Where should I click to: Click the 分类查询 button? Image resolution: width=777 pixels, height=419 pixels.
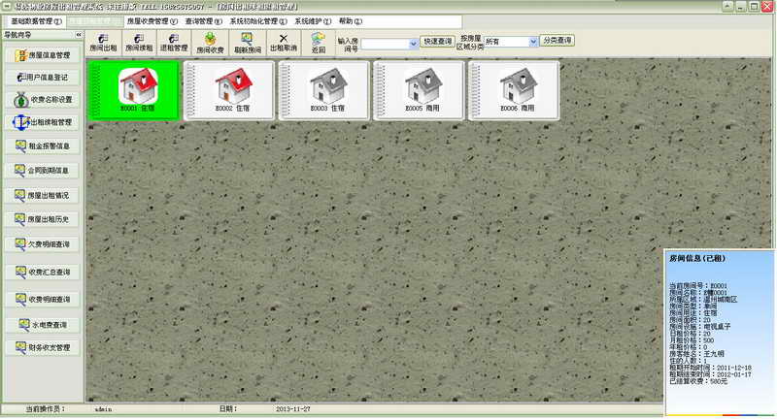[557, 42]
